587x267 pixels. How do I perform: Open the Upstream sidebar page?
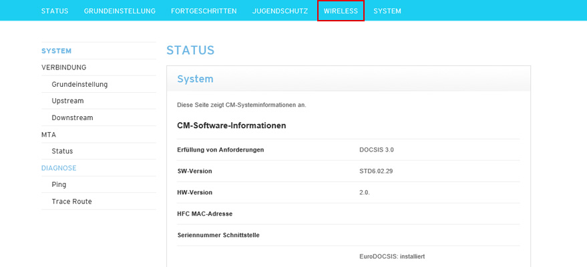pos(67,101)
